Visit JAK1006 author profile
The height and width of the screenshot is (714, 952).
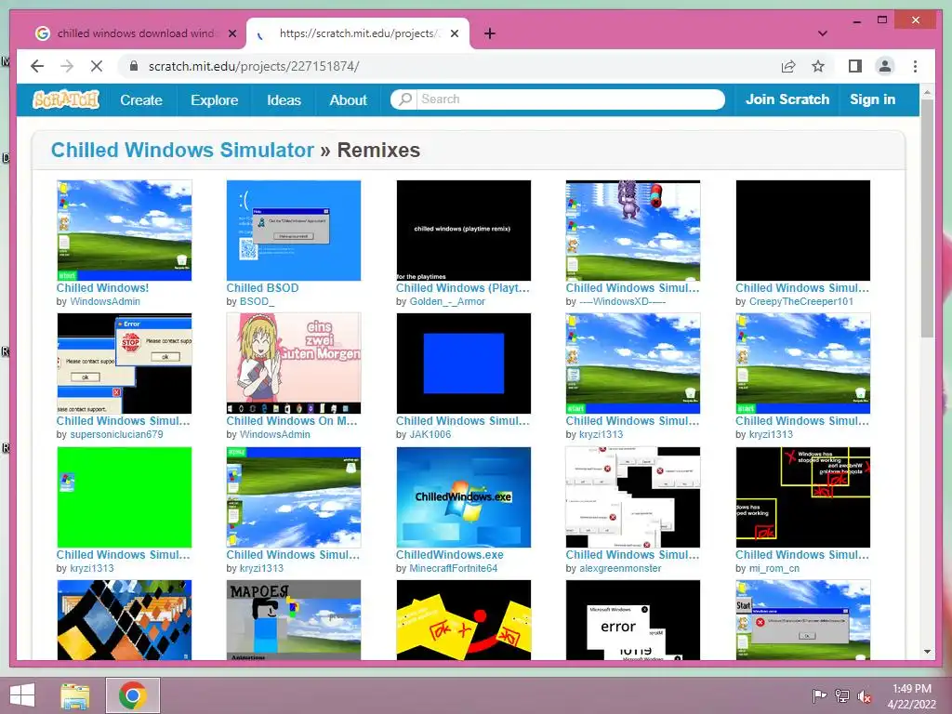click(430, 434)
